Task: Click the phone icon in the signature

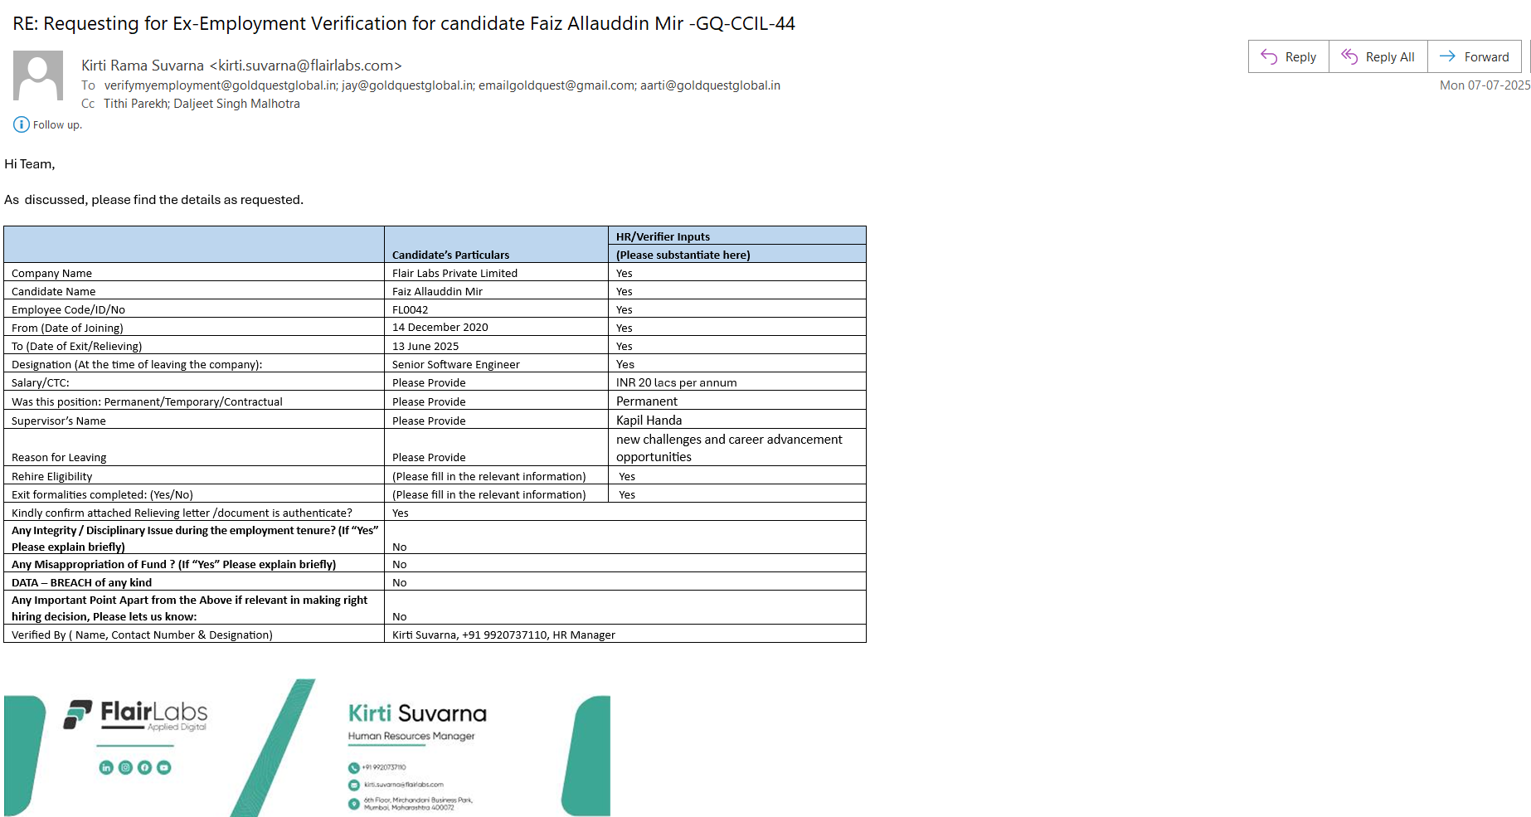Action: [x=354, y=768]
